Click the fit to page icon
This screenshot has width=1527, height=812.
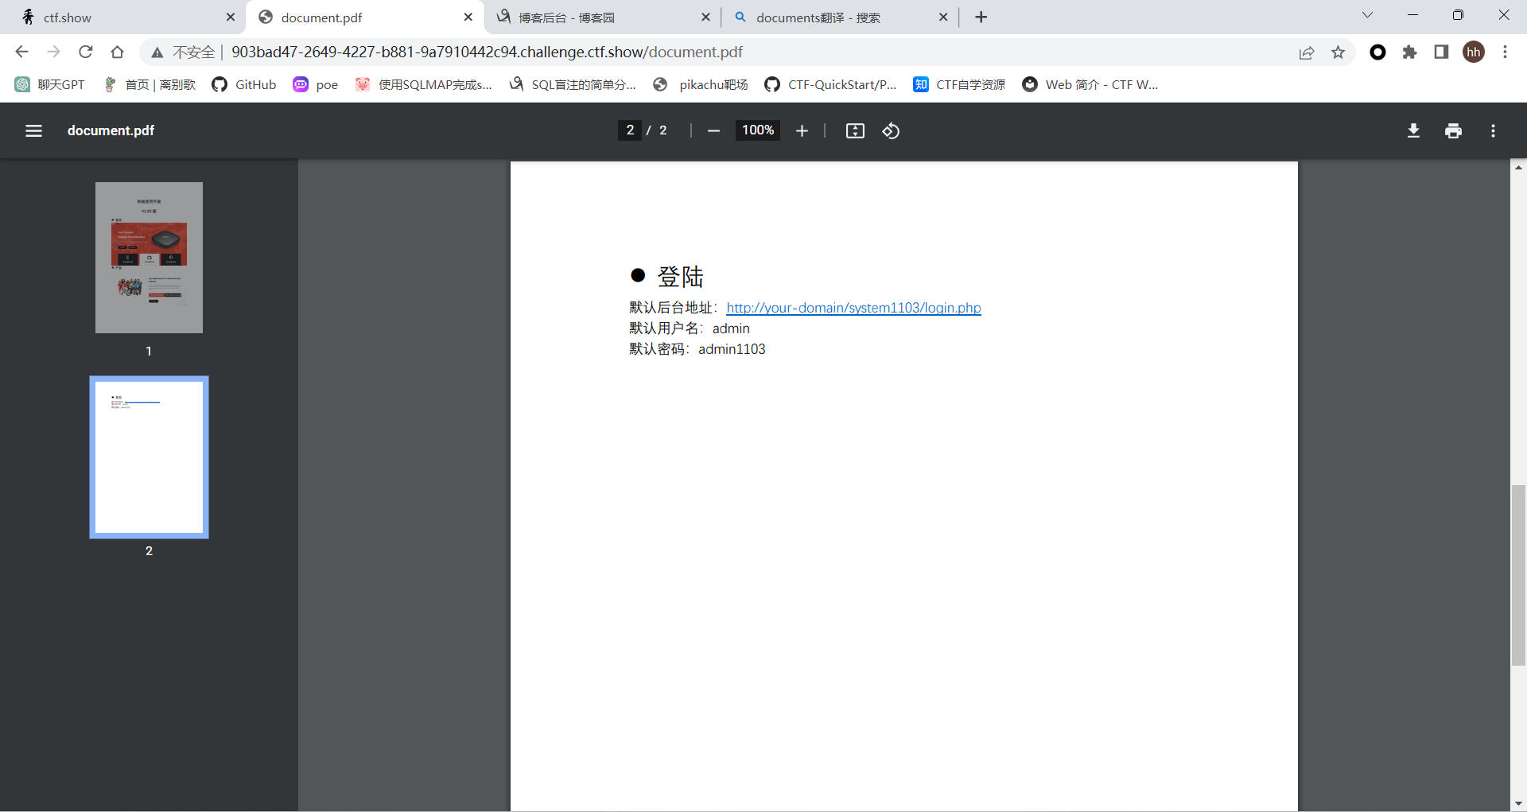pyautogui.click(x=855, y=130)
